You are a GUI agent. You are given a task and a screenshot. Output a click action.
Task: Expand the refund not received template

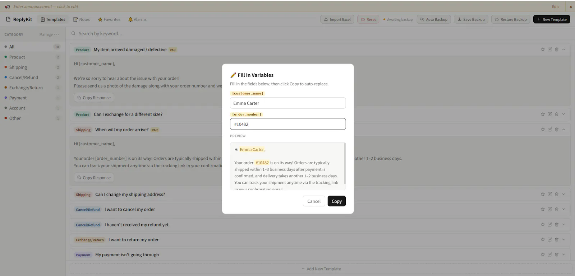click(563, 224)
